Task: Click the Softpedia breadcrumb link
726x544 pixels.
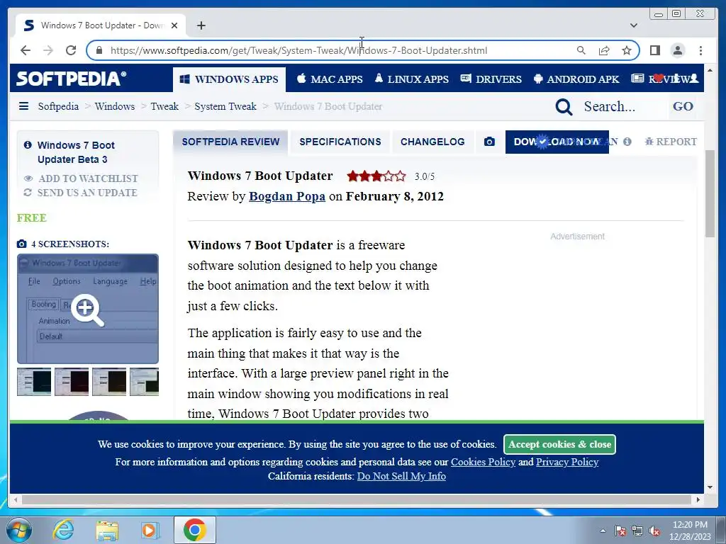Action: 58,106
